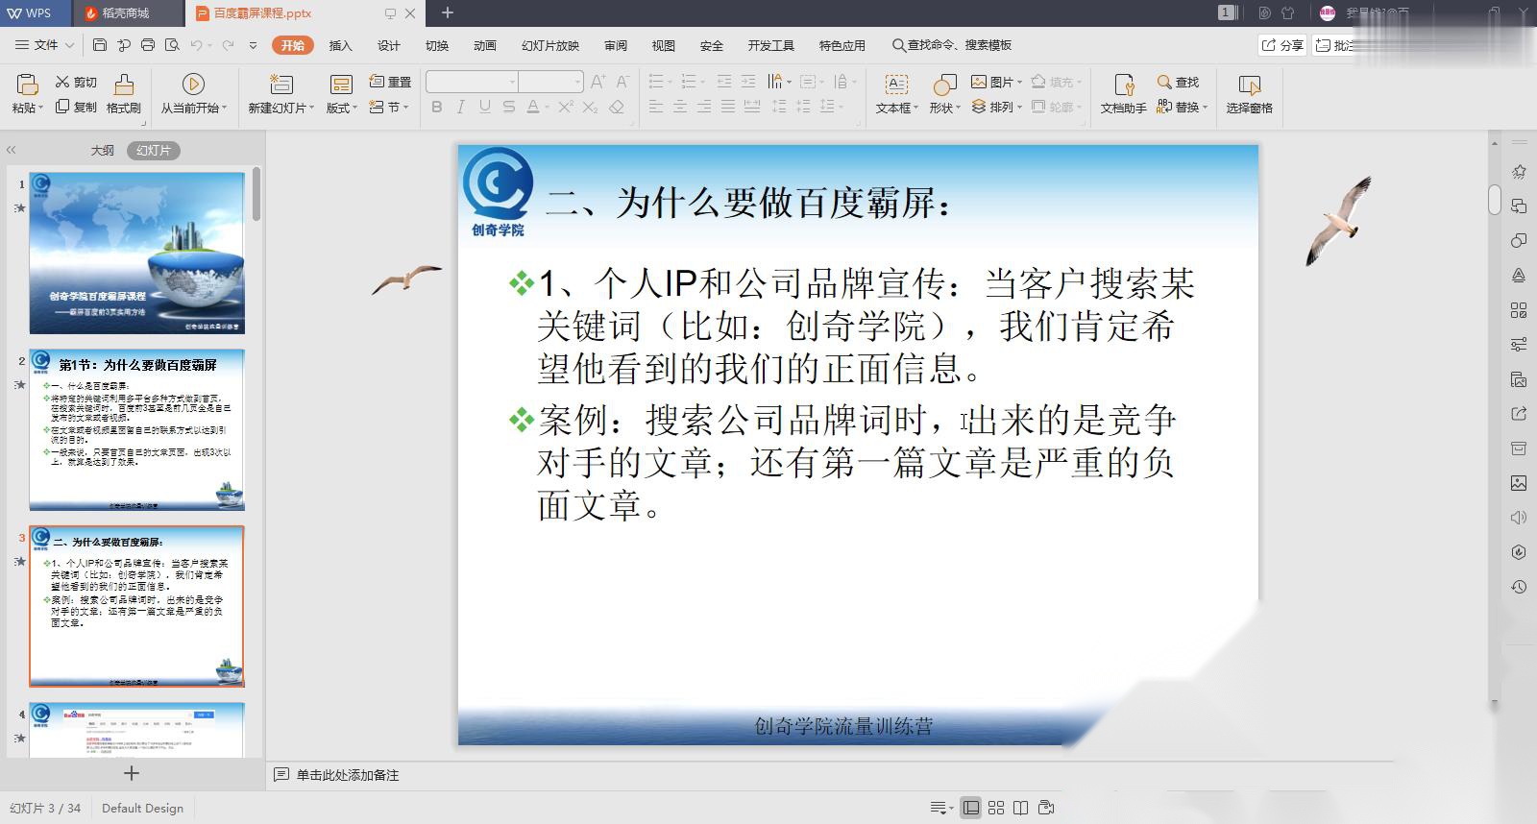Click the increase font size icon
Screen dimensions: 1537x824
(x=598, y=82)
